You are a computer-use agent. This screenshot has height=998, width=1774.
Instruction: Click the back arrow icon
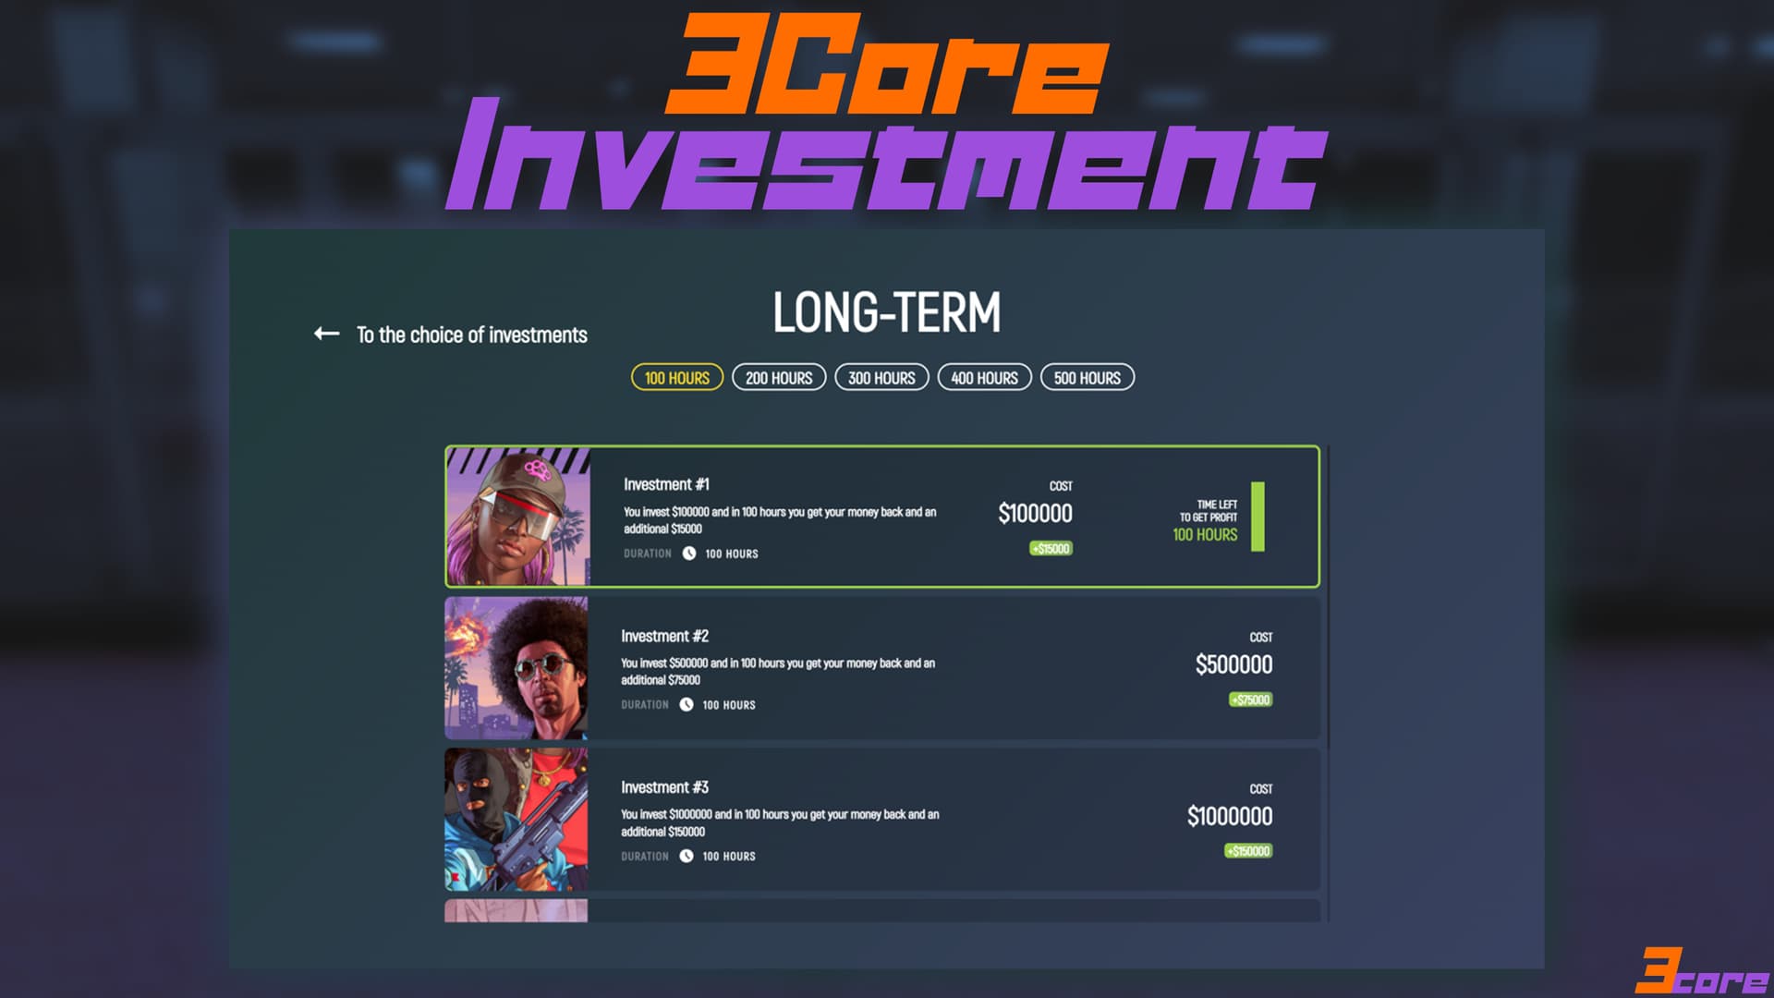click(x=326, y=334)
